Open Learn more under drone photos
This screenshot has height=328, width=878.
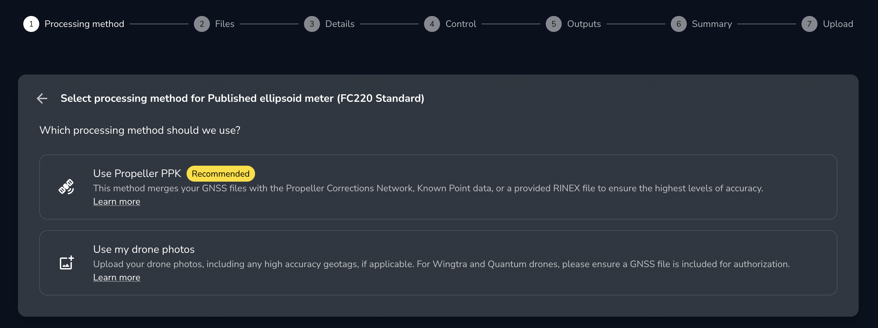point(116,277)
